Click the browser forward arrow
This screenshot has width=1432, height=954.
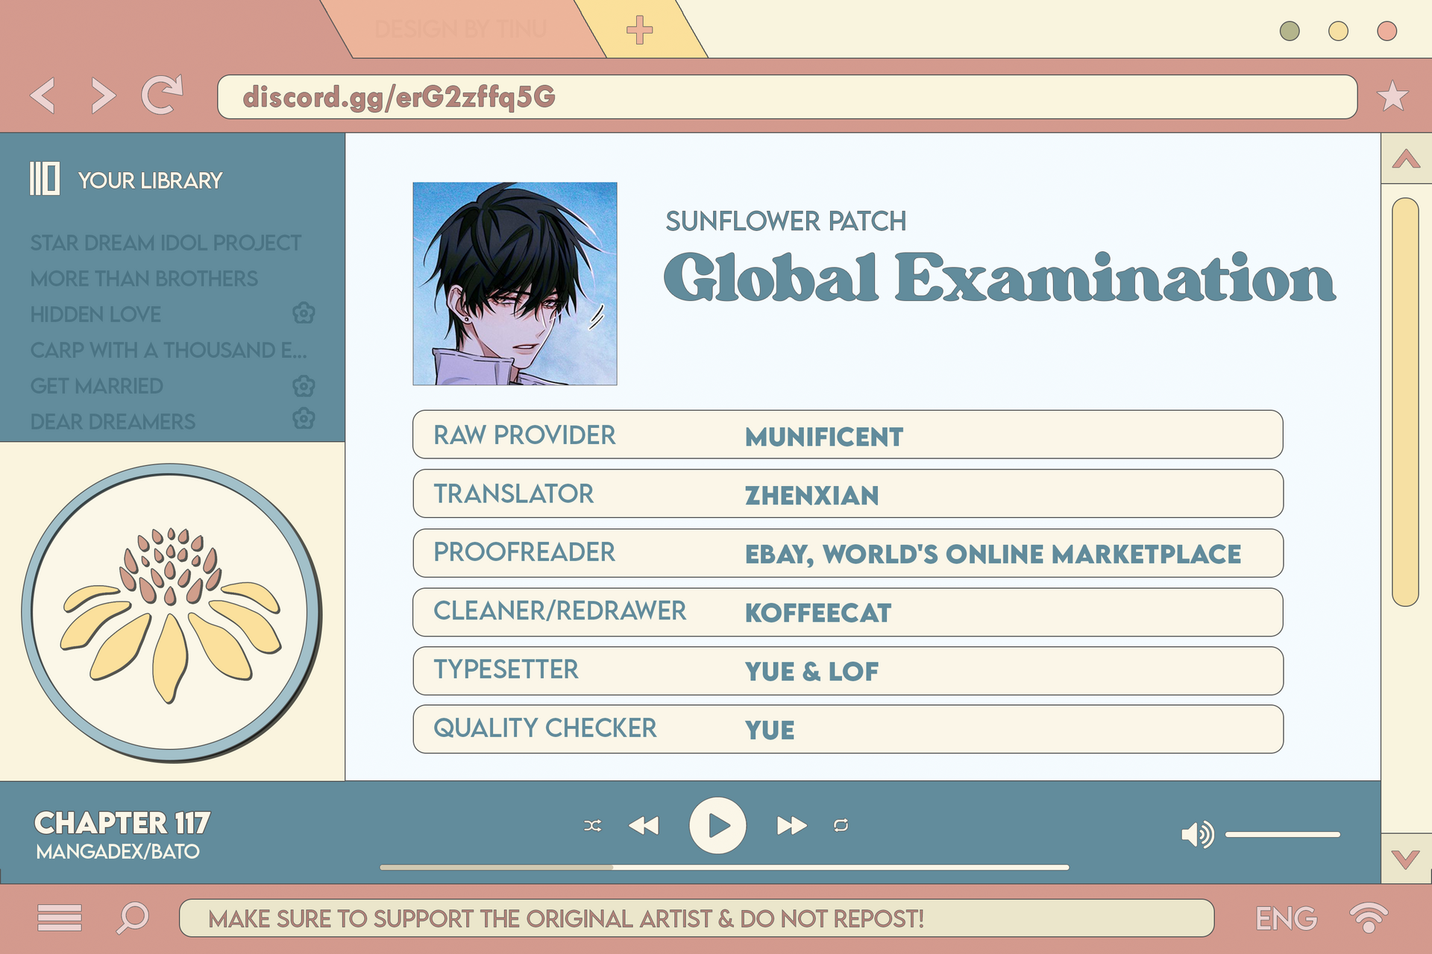pyautogui.click(x=103, y=96)
